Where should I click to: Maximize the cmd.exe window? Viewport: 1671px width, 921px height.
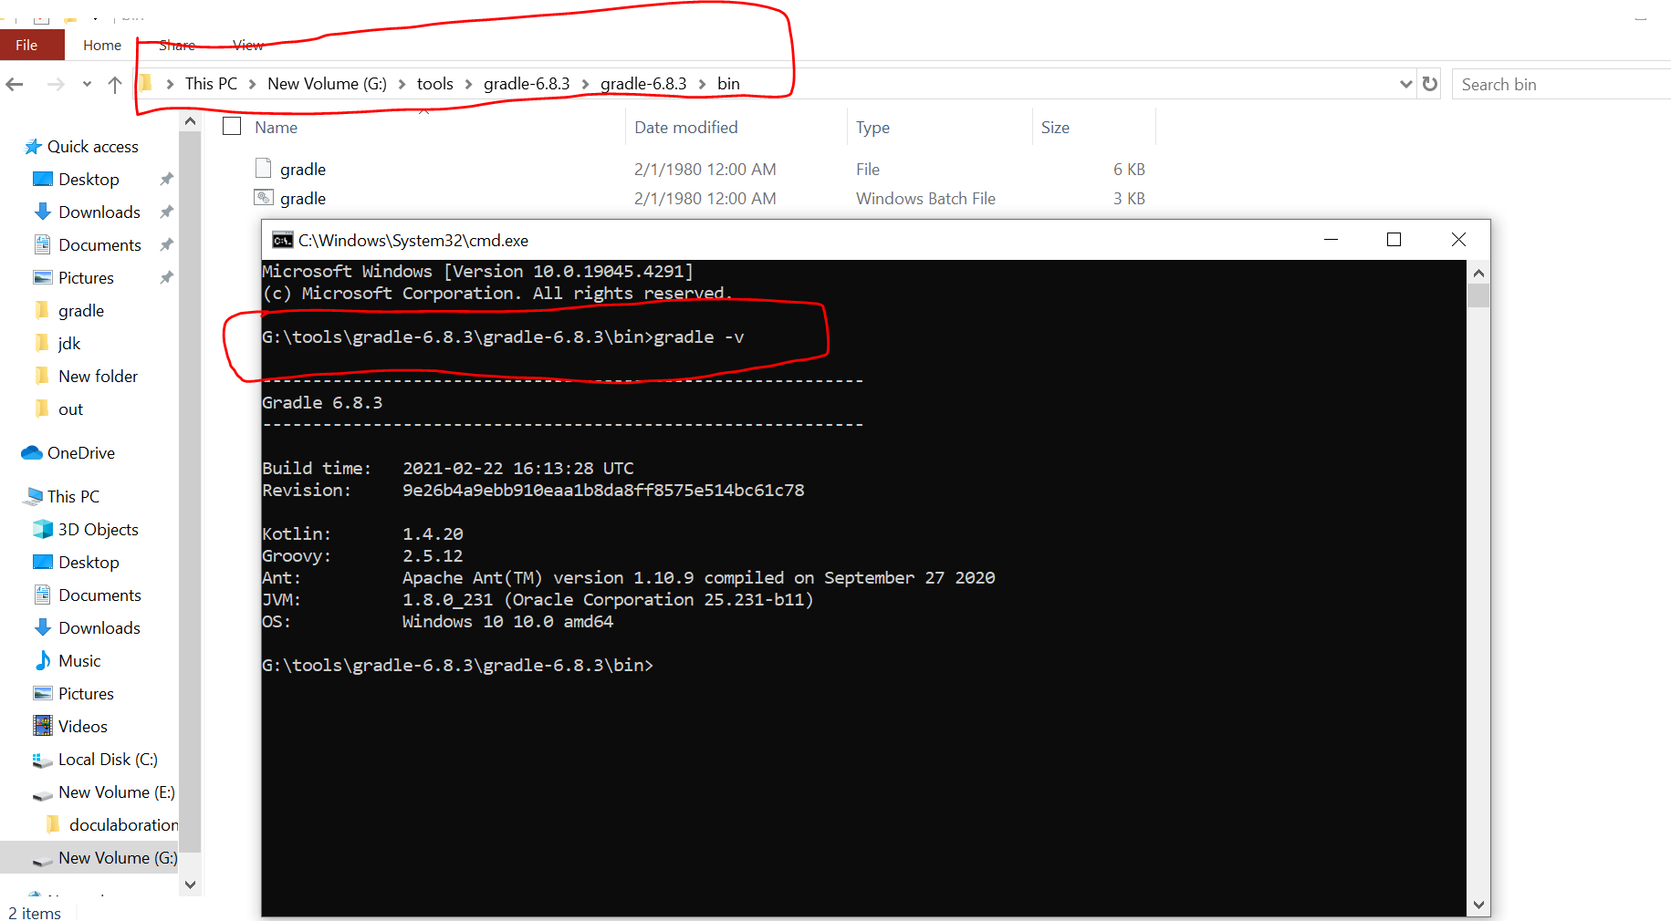click(x=1394, y=239)
